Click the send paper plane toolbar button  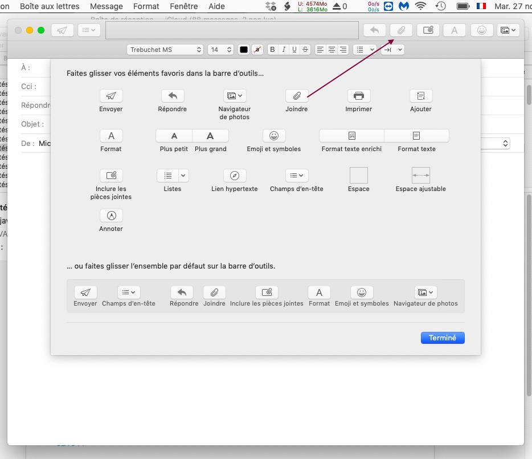click(x=62, y=30)
